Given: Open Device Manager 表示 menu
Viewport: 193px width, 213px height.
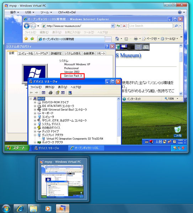Looking at the screenshot, I should pyautogui.click(x=62, y=87).
